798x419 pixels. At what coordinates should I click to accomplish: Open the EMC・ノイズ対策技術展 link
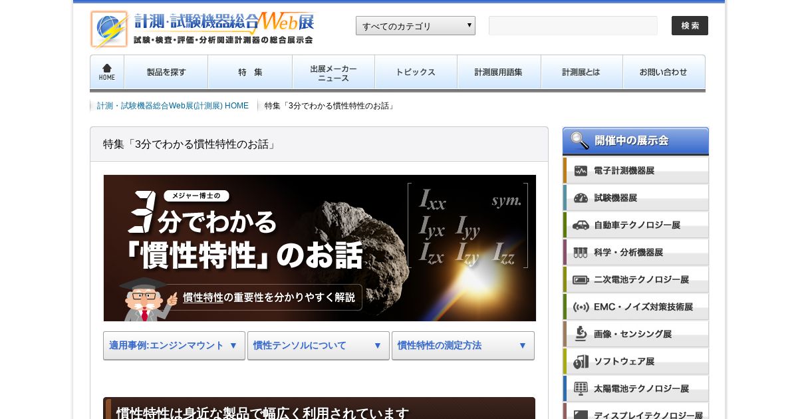[636, 307]
